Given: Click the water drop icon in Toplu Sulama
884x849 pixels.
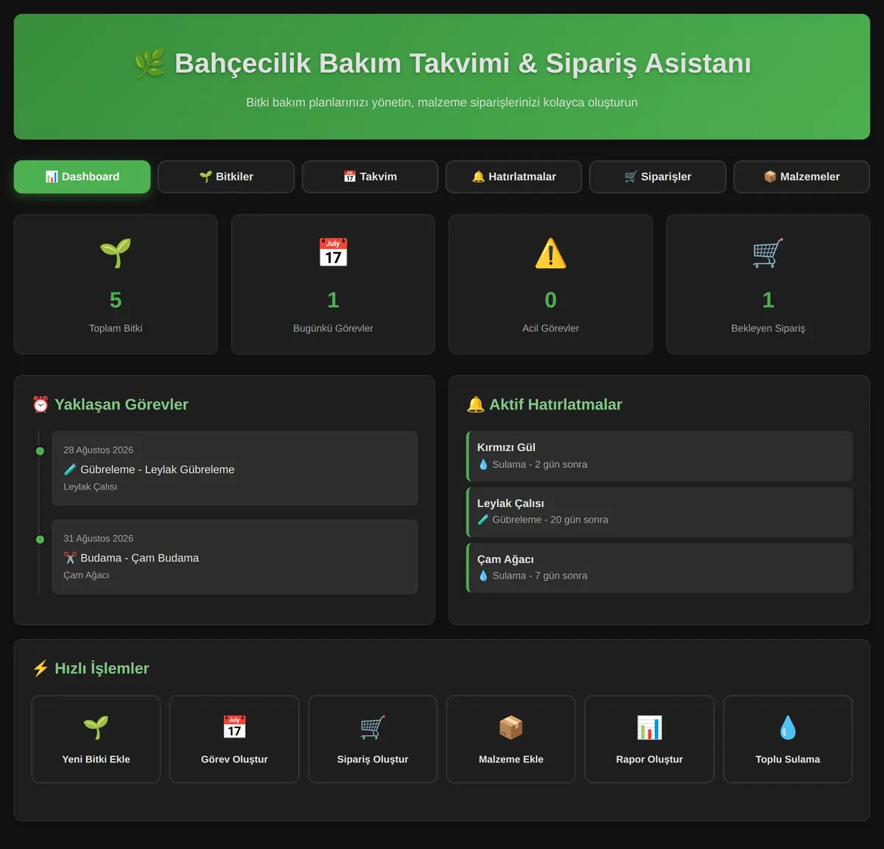Looking at the screenshot, I should coord(787,727).
